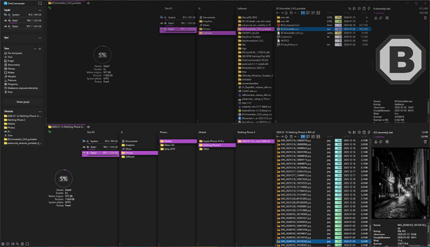
Task: Click the chat bubble icon in bottom-left bar
Action: (27, 244)
